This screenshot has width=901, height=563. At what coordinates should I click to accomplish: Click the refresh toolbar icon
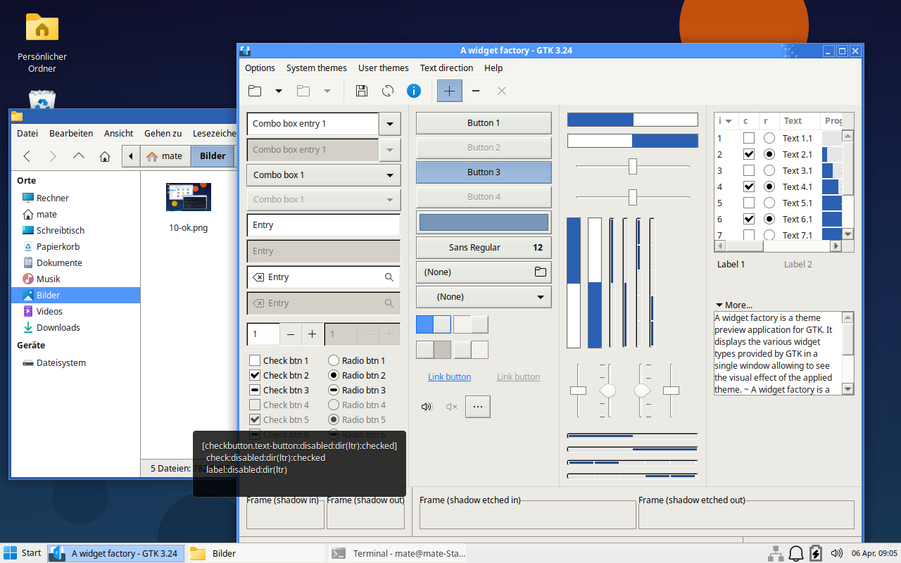(x=388, y=91)
